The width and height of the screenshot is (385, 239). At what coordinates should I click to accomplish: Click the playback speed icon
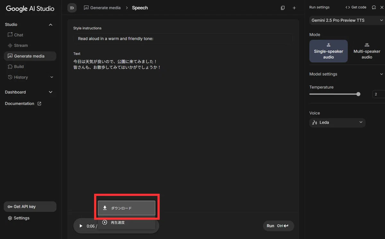[x=105, y=222]
